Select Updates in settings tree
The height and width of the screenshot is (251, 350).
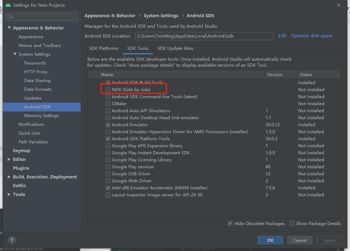tap(33, 98)
